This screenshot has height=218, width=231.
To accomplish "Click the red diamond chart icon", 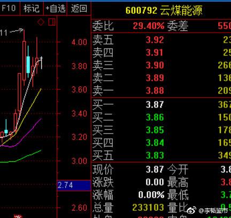I will pos(41,22).
